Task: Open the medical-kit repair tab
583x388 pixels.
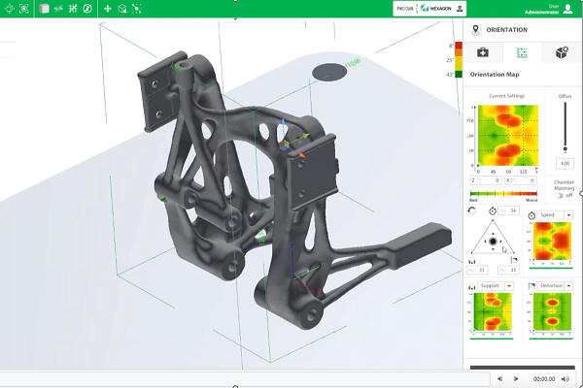Action: (483, 52)
